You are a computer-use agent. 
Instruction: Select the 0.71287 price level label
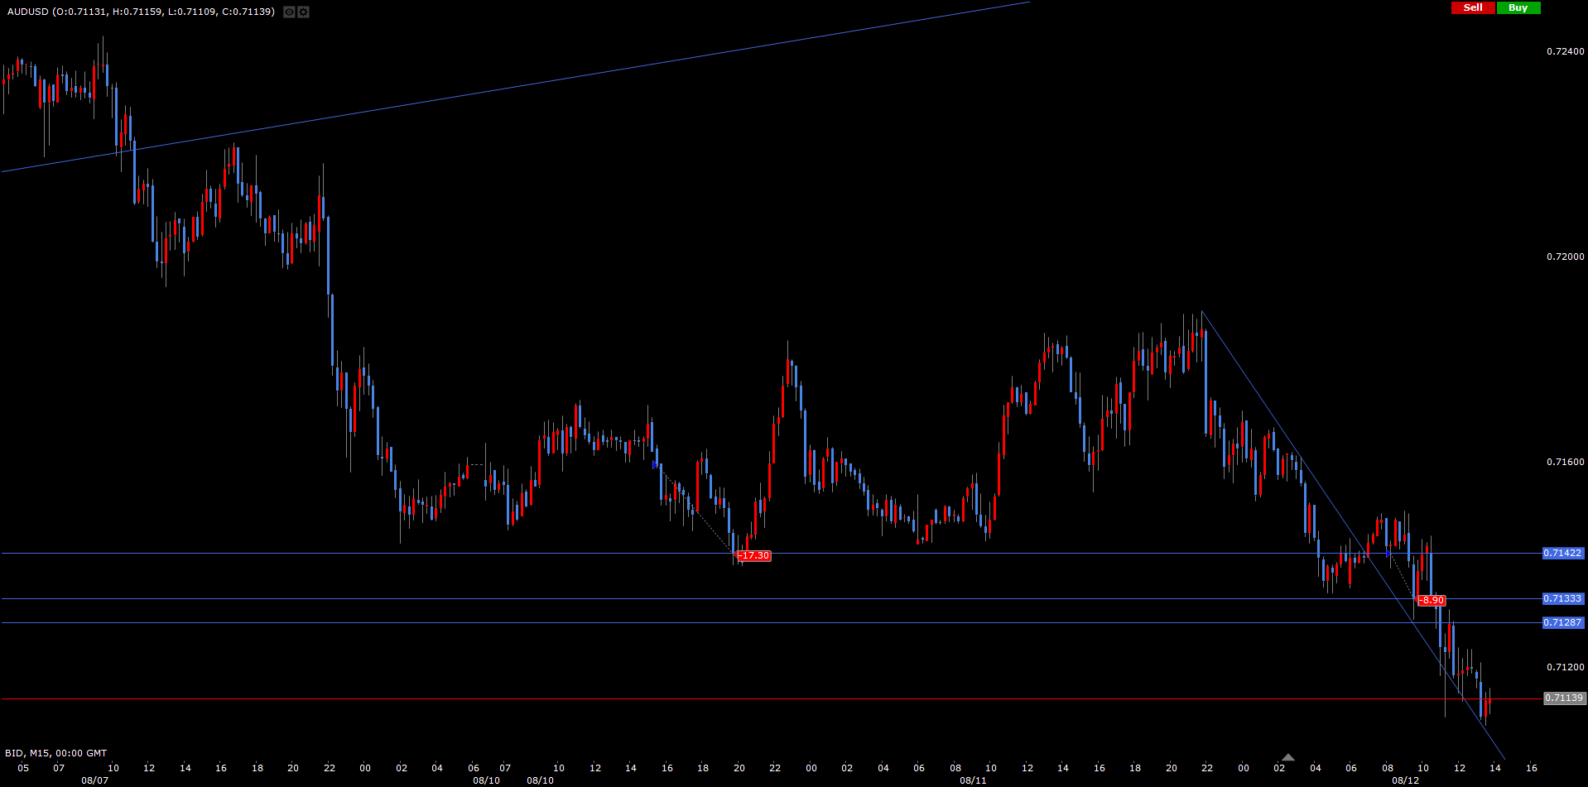(1562, 622)
